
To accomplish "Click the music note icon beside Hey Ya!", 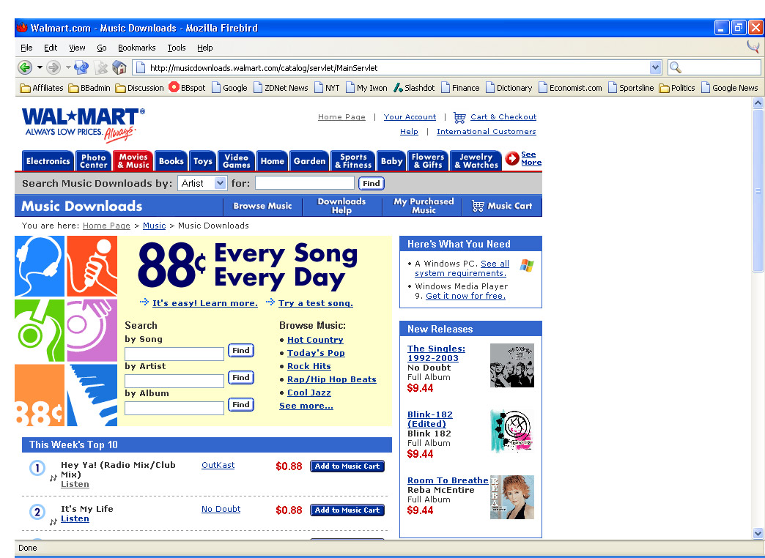I will tap(53, 478).
